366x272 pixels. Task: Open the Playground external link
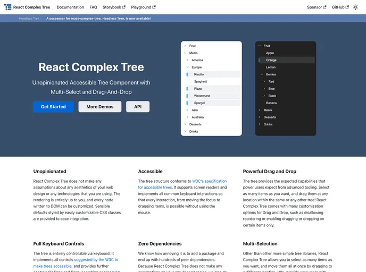[143, 7]
